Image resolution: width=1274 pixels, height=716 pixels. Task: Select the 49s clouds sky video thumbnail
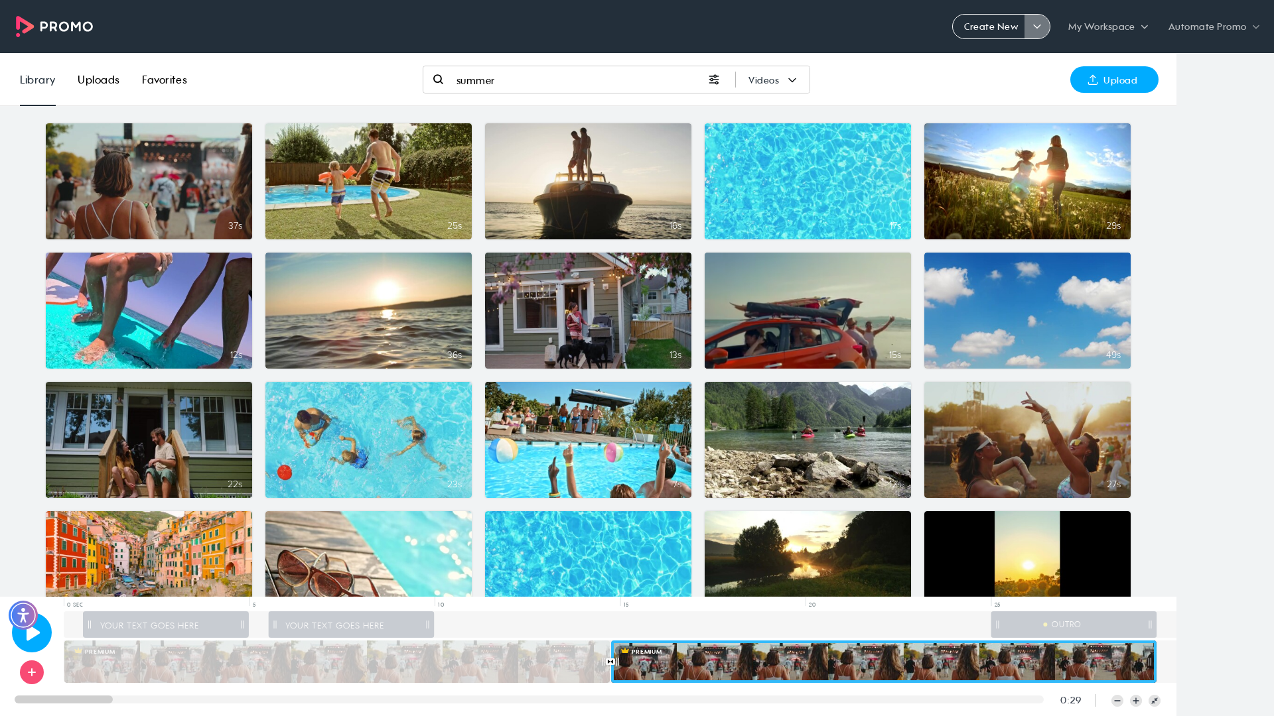click(x=1027, y=310)
